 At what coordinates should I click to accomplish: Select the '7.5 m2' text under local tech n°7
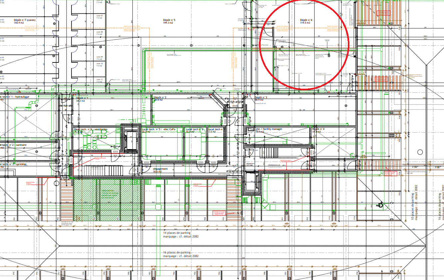212,132
